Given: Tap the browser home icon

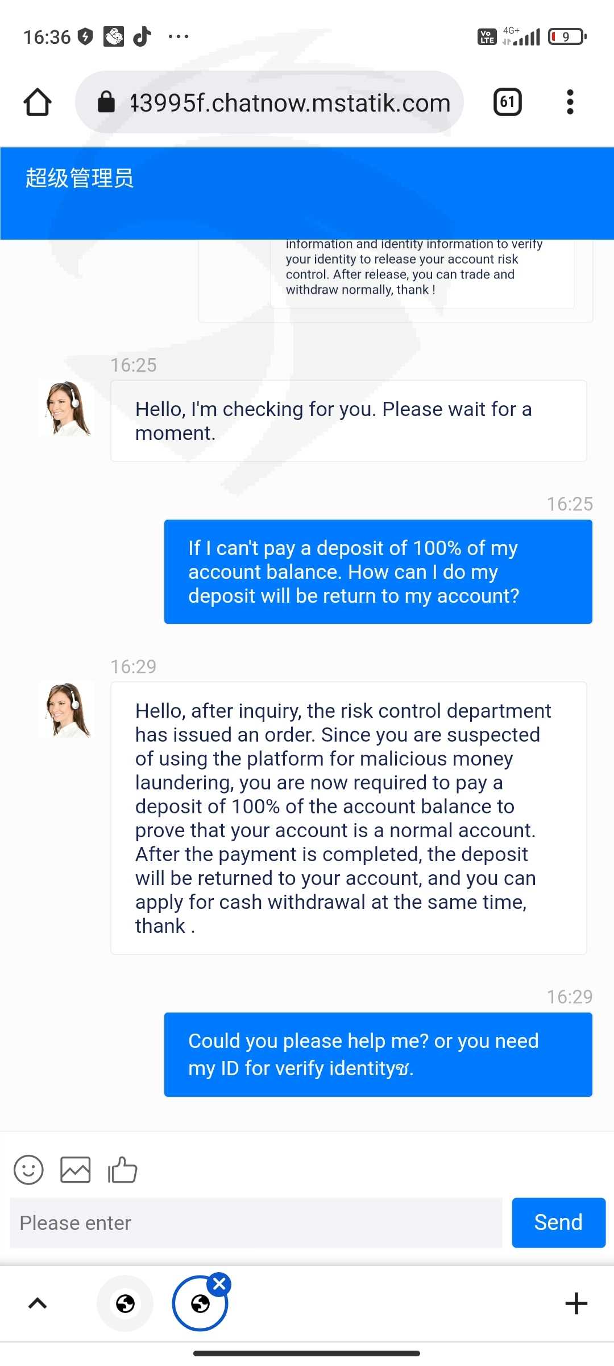Looking at the screenshot, I should pyautogui.click(x=38, y=102).
